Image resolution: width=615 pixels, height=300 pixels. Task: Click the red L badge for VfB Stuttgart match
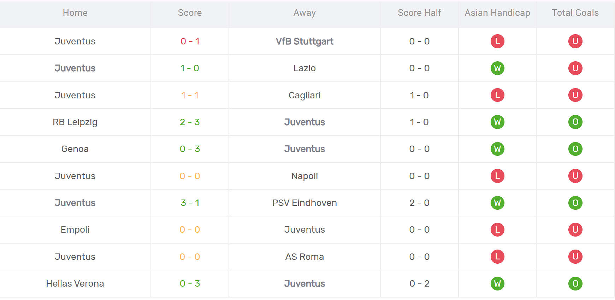tap(497, 41)
